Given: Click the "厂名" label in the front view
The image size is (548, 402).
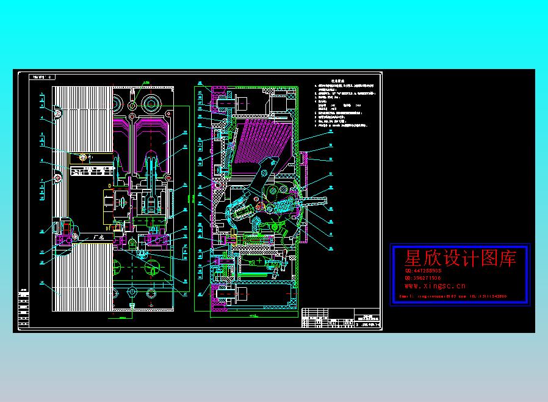Looking at the screenshot, I should click(x=99, y=237).
